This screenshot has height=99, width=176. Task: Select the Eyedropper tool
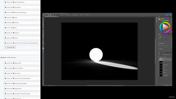point(43,26)
